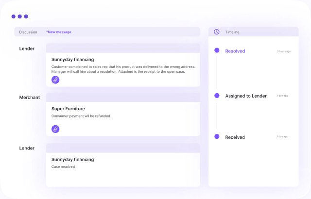Viewport: 311px width, 199px height.
Task: Click the middle purple window dot
Action: (20, 17)
